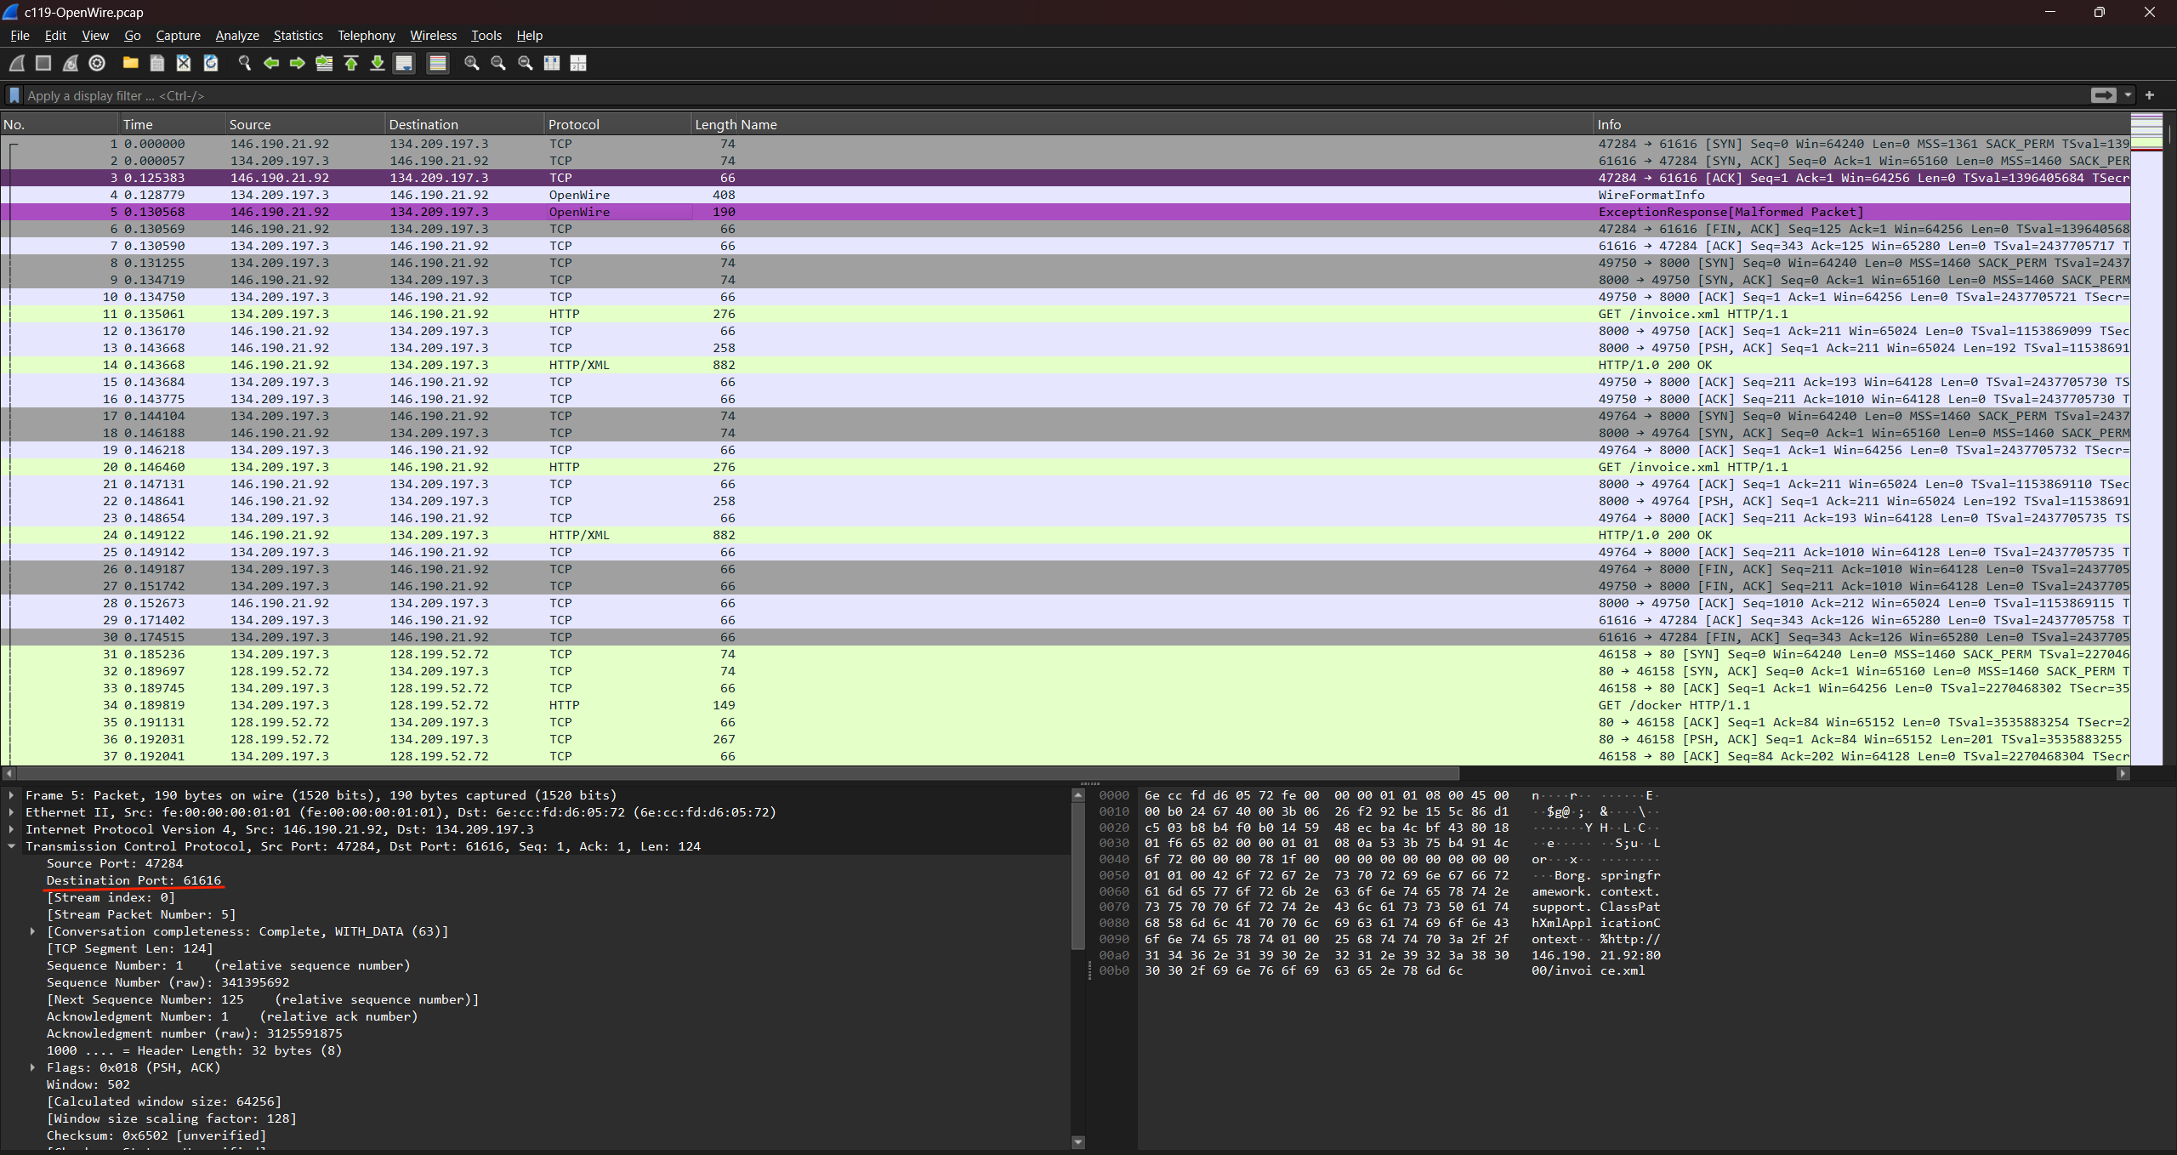
Task: Select packet 4 WireFormatInfo row
Action: (1065, 195)
